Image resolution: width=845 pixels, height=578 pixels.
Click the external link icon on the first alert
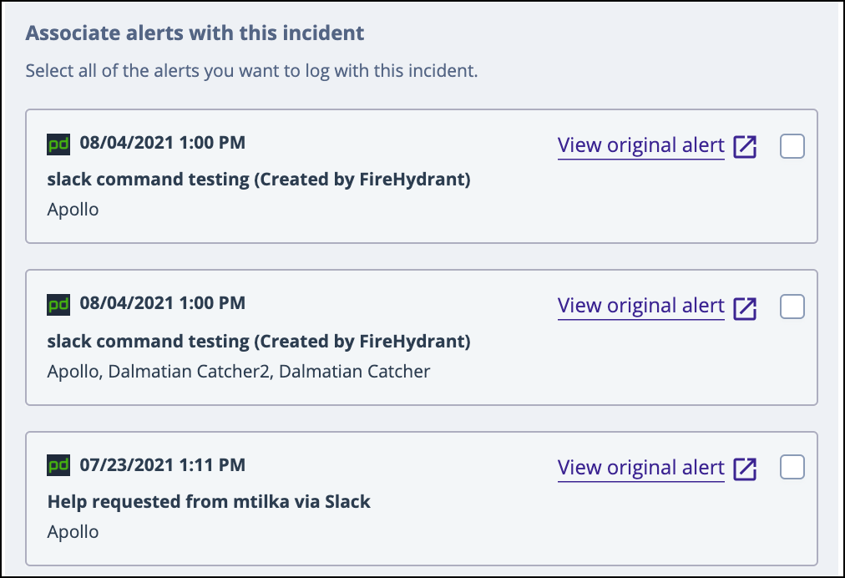pos(746,144)
